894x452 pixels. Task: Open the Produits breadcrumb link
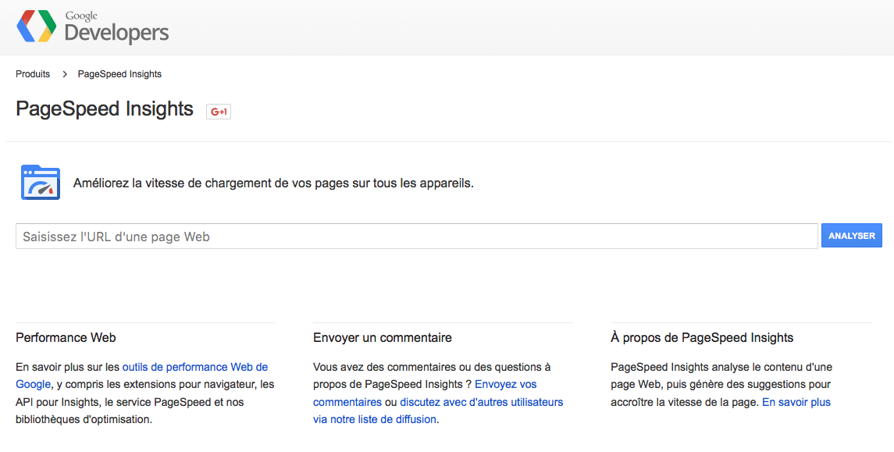33,74
